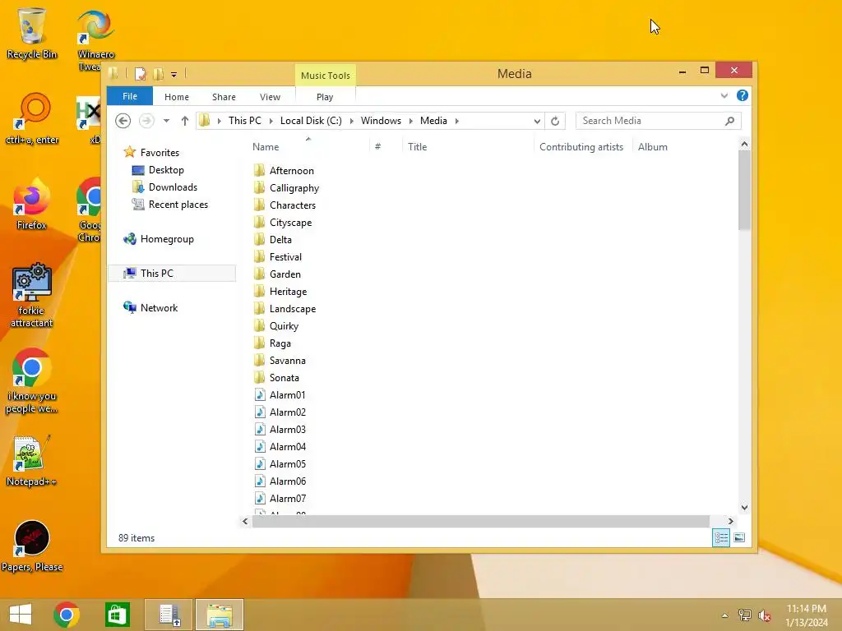Viewport: 842px width, 631px height.
Task: Expand Local Disk (C:) breadcrumb arrow
Action: tap(352, 121)
